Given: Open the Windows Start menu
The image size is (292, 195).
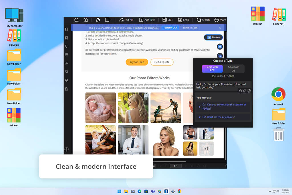Looking at the screenshot, I should click(119, 191).
